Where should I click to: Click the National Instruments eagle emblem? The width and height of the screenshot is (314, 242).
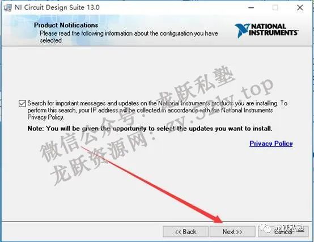click(241, 31)
